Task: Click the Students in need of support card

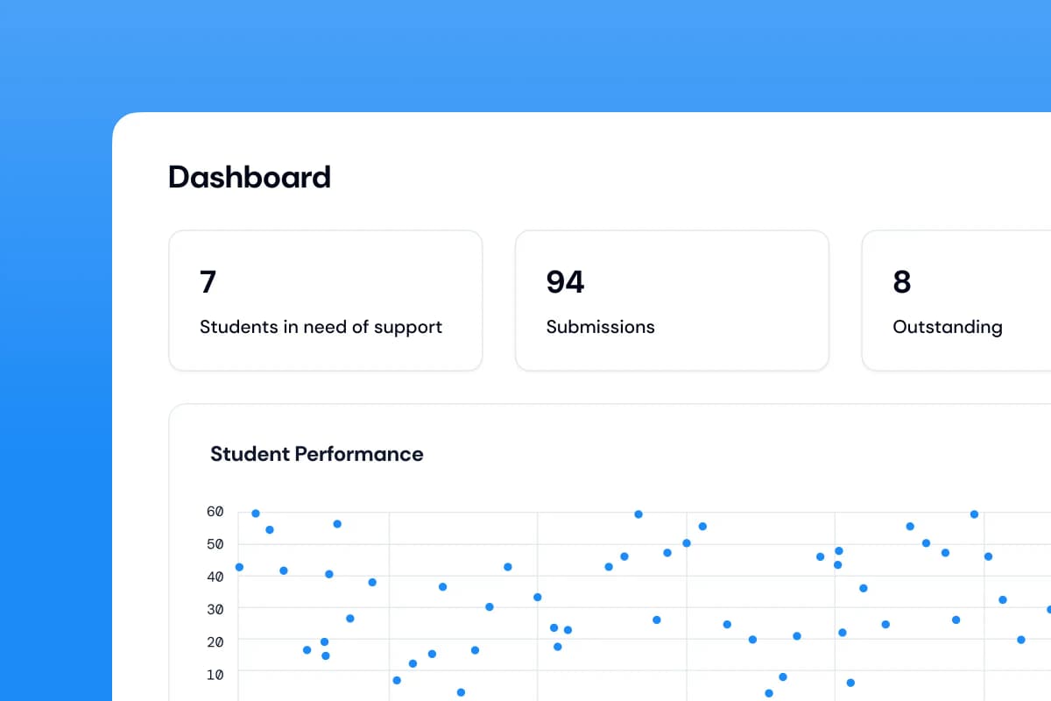Action: pos(325,300)
